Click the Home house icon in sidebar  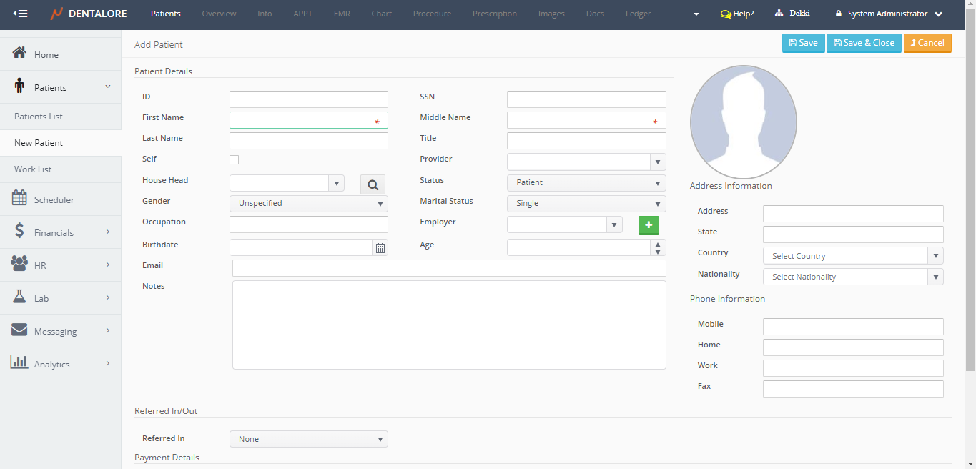point(20,54)
